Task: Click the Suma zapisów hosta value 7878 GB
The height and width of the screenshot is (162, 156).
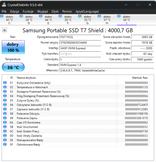Action: [x=142, y=43]
